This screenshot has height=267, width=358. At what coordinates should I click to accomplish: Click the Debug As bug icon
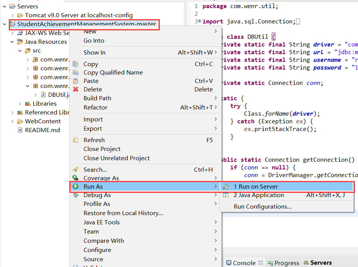[x=75, y=195]
